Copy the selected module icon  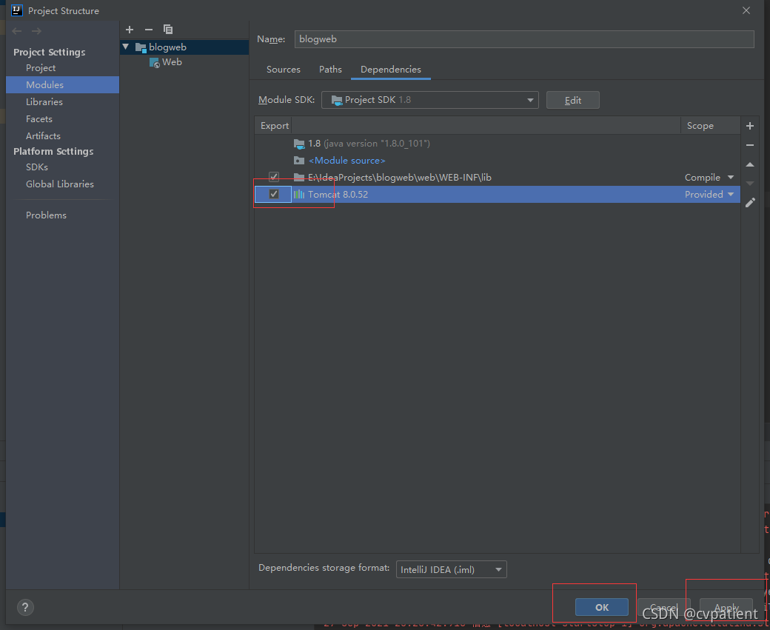168,30
